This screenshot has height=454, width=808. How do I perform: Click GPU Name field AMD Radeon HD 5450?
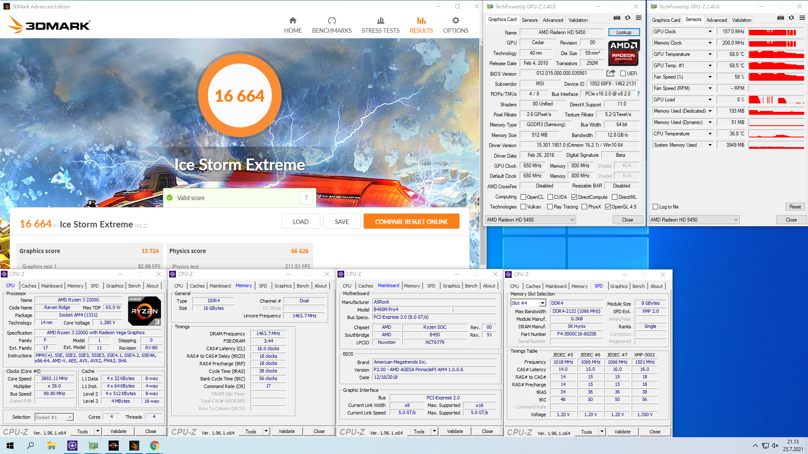562,32
